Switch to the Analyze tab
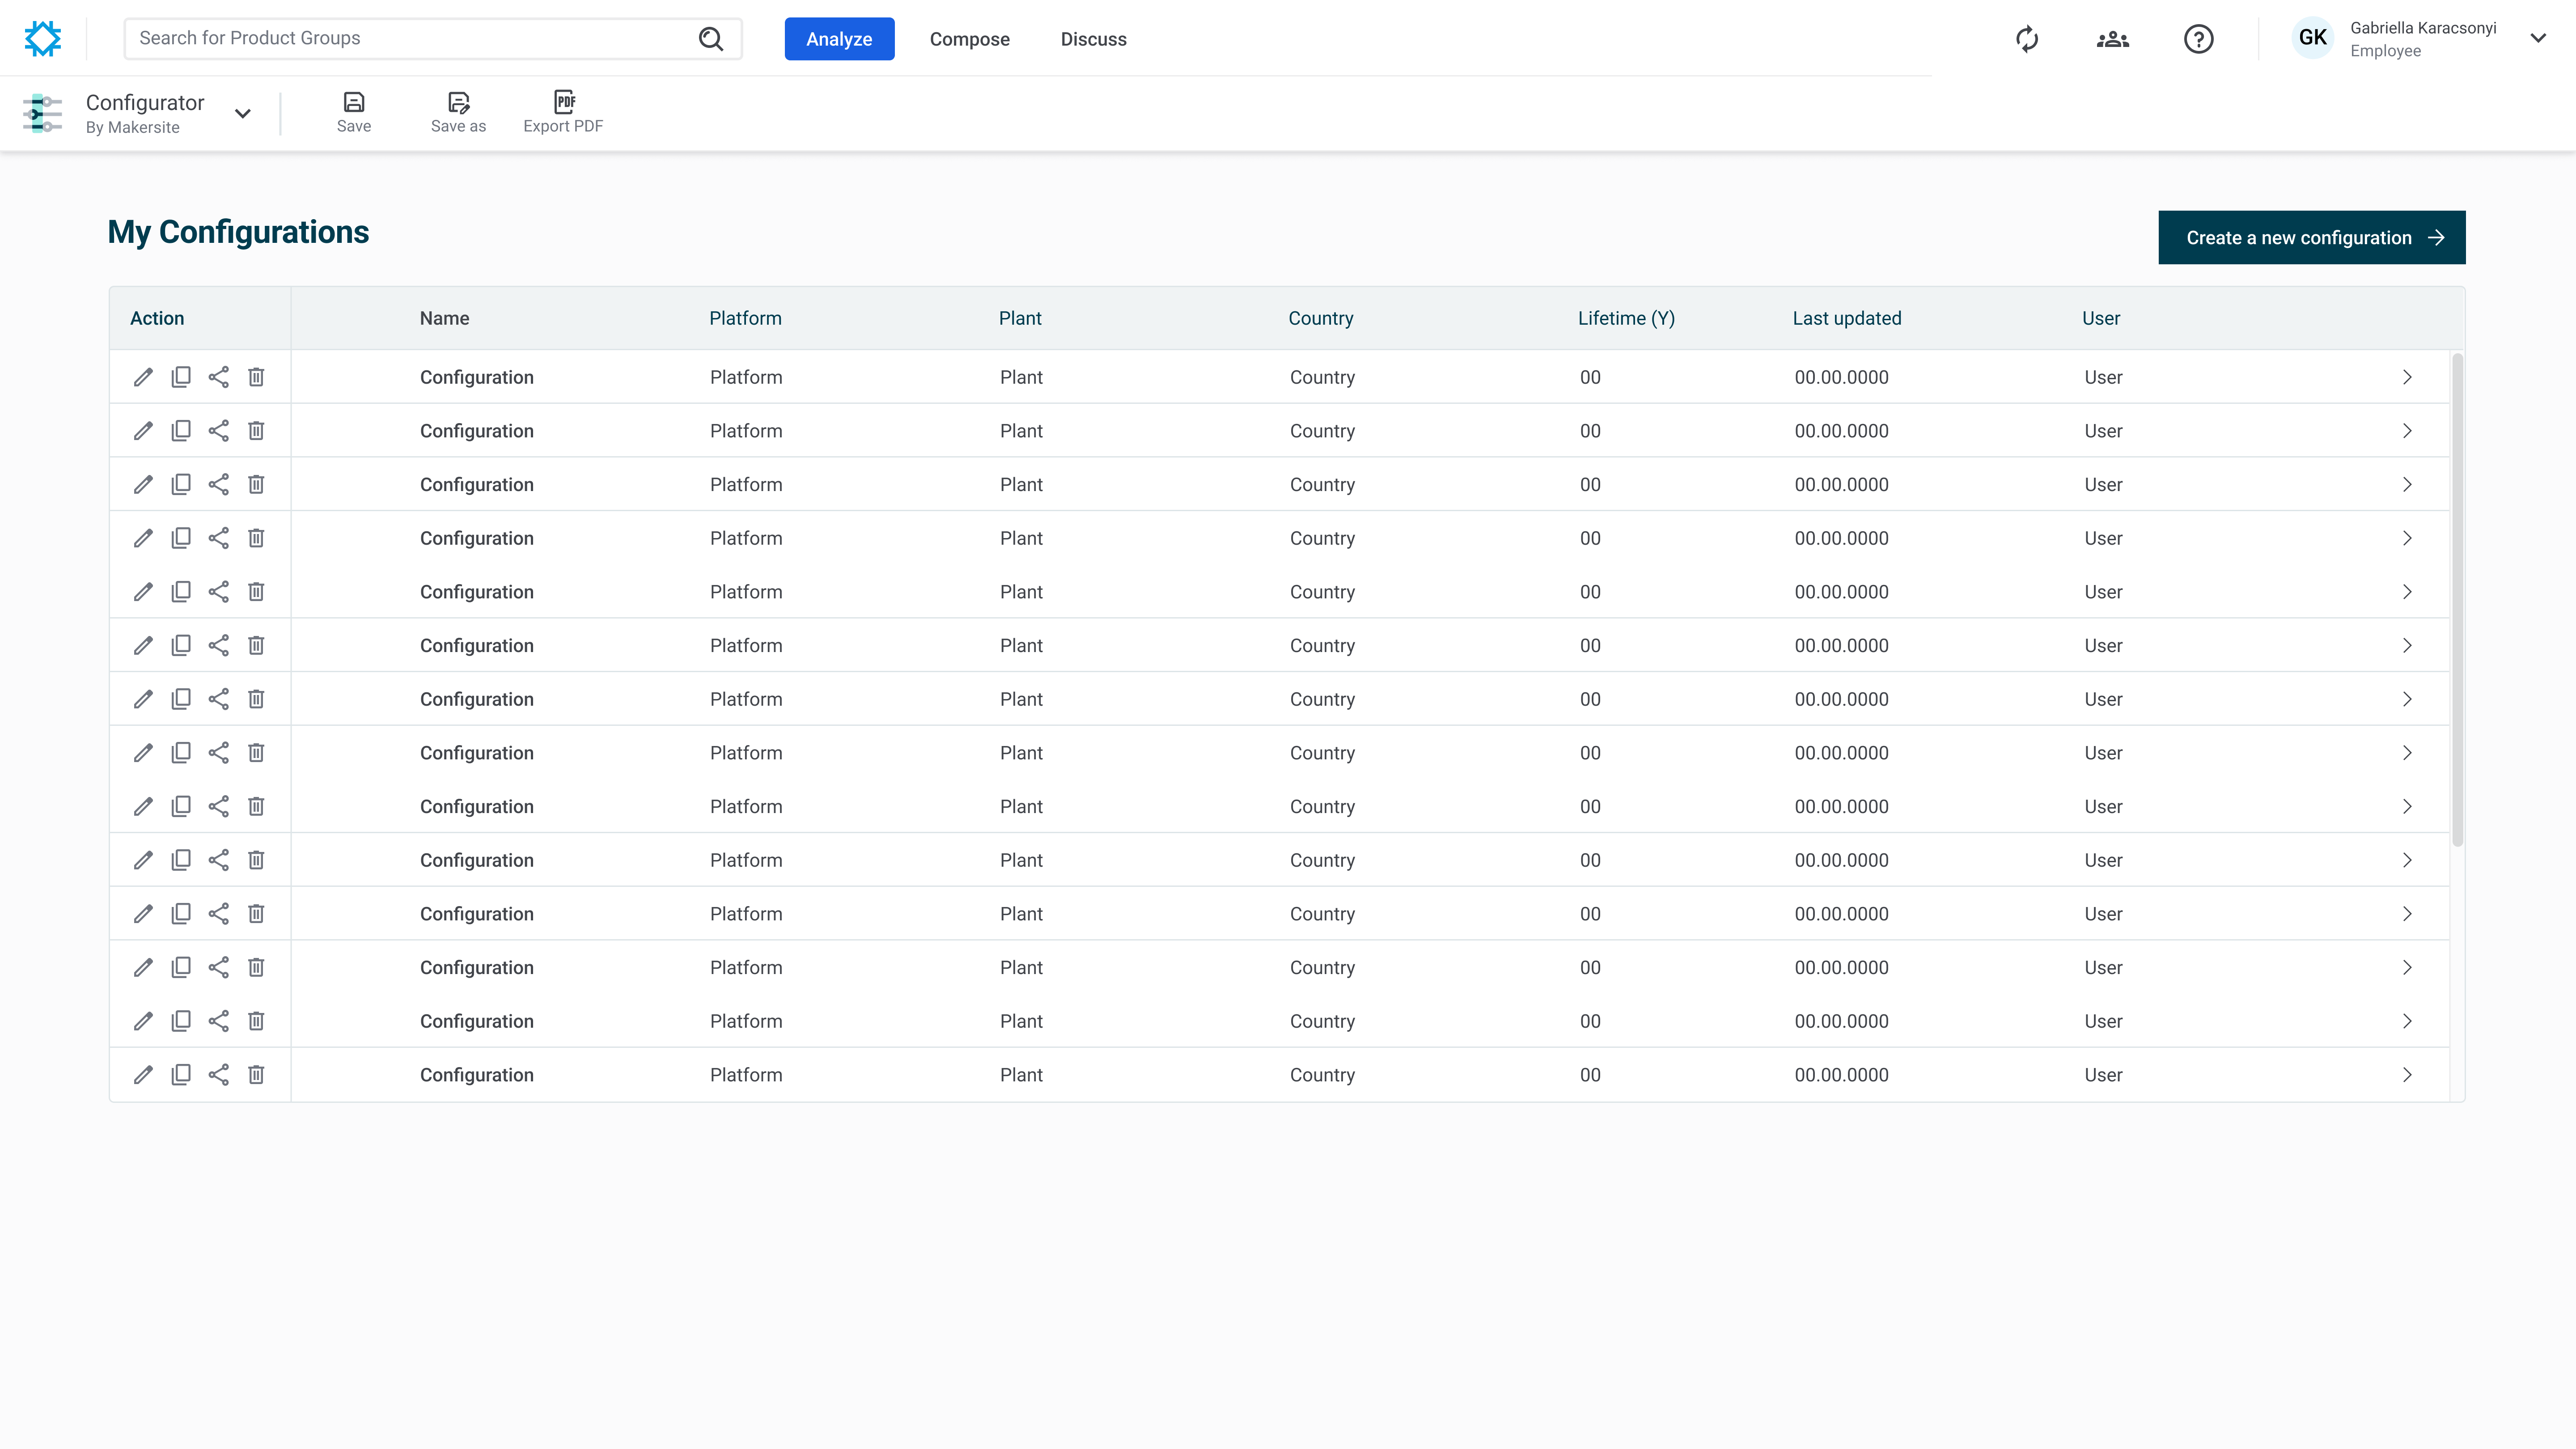 (x=839, y=39)
